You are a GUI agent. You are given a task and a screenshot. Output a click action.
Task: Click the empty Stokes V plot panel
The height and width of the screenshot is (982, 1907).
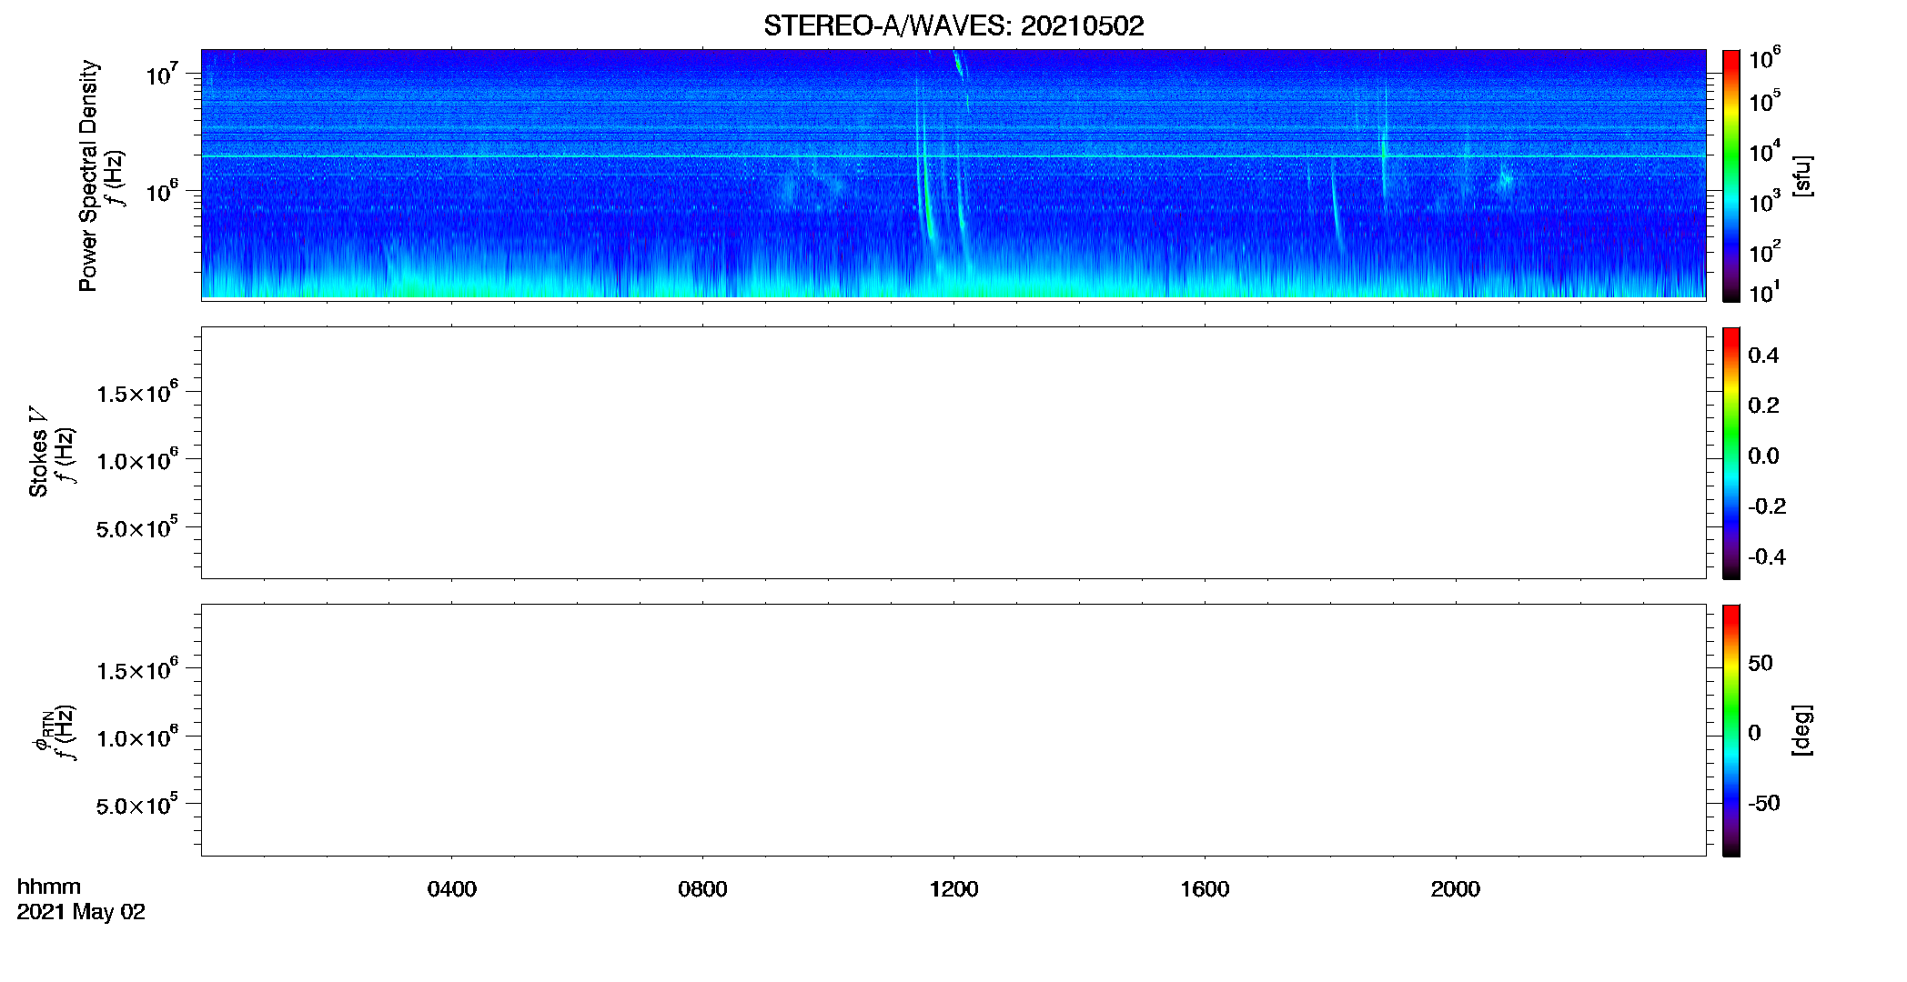click(x=953, y=453)
